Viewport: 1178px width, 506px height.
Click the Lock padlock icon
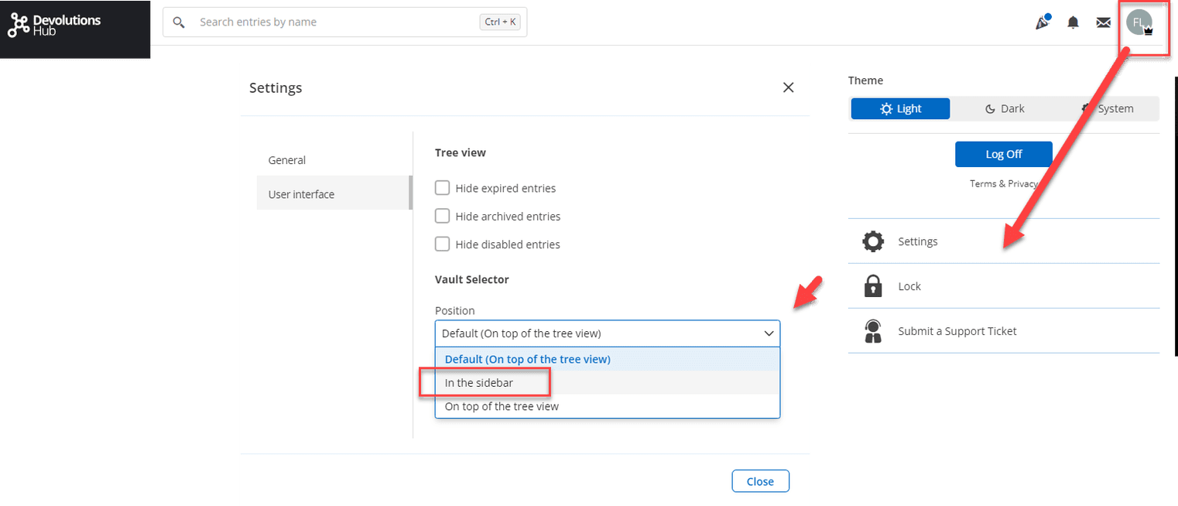(x=873, y=286)
